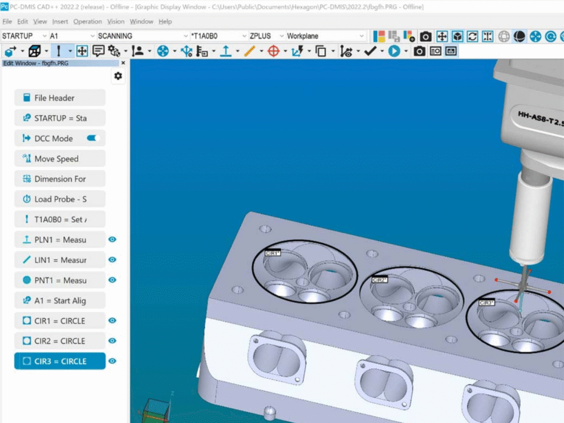Toggle visibility eye for PNT1
564x423 pixels.
click(x=112, y=280)
